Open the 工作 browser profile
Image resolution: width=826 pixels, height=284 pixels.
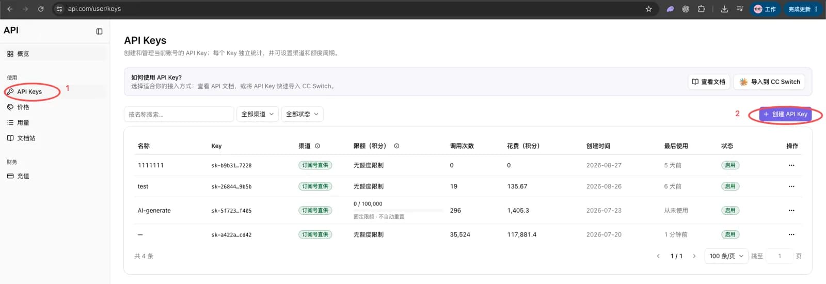click(765, 9)
